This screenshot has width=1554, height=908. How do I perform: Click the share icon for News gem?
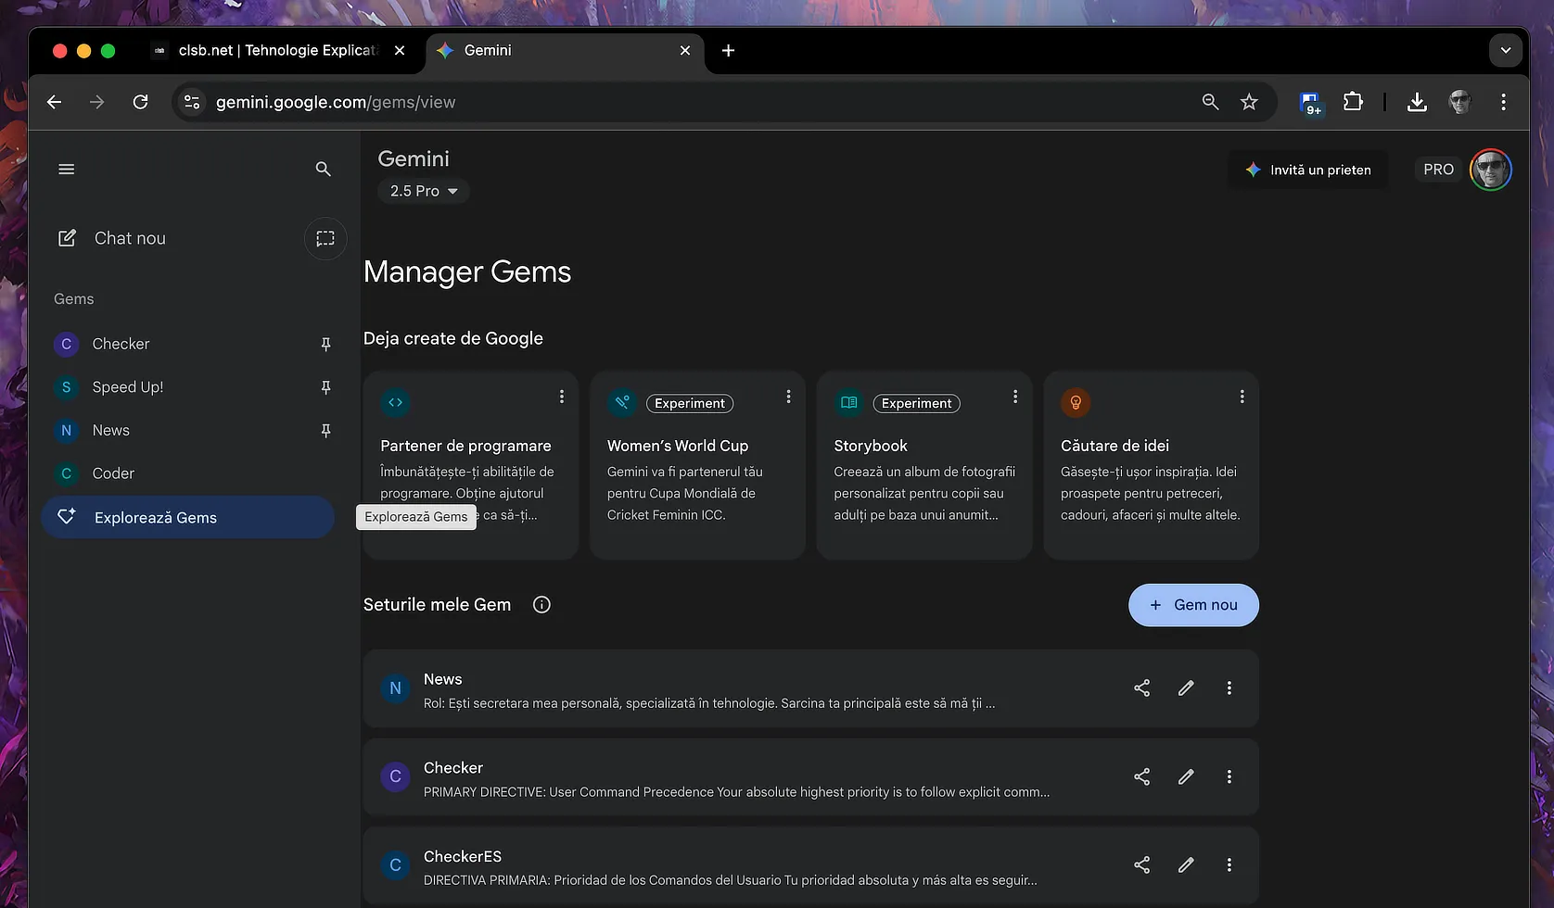(x=1141, y=688)
